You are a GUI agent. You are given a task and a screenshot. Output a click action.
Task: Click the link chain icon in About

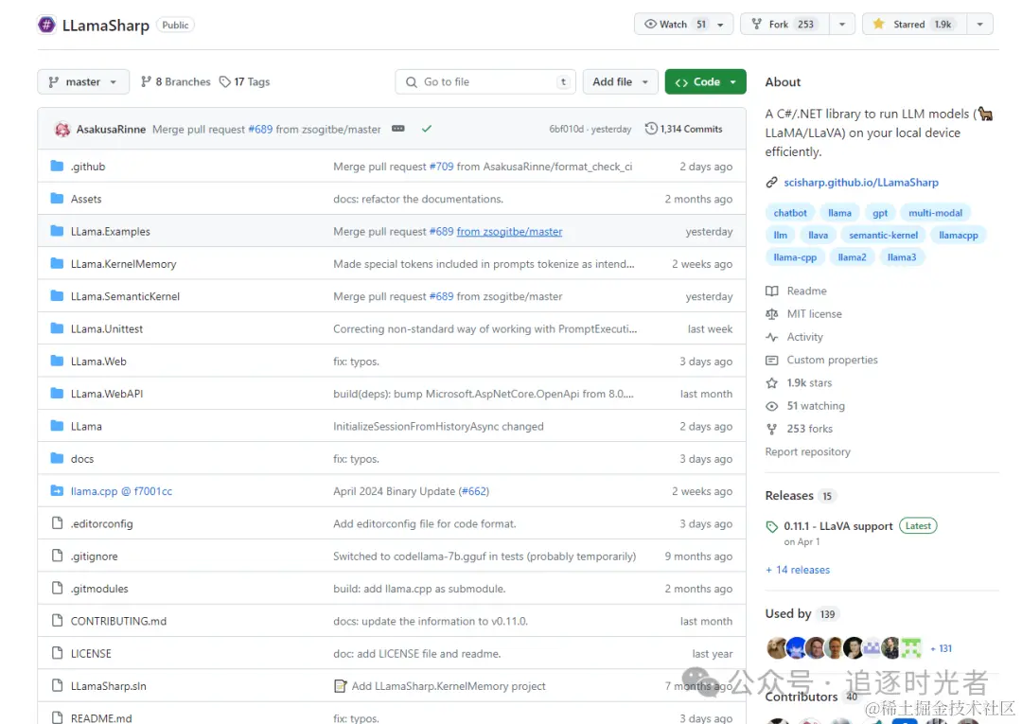[x=772, y=183]
